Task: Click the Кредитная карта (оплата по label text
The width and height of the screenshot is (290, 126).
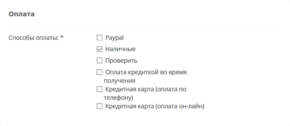Action: [x=146, y=89]
